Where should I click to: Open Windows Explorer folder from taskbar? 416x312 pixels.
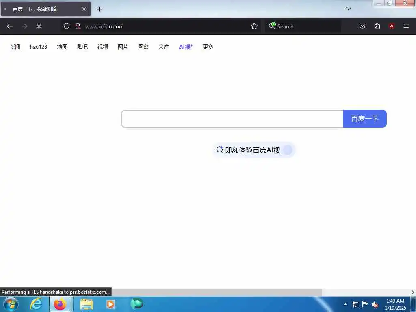coord(87,304)
